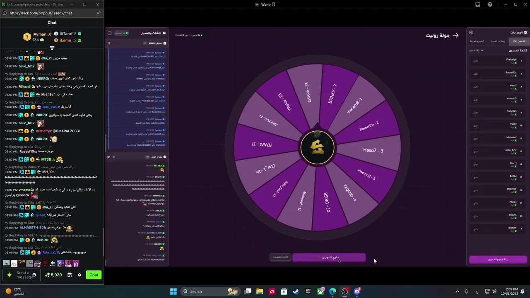
Task: Click the green sparkle icon in message box
Action: tap(9, 275)
